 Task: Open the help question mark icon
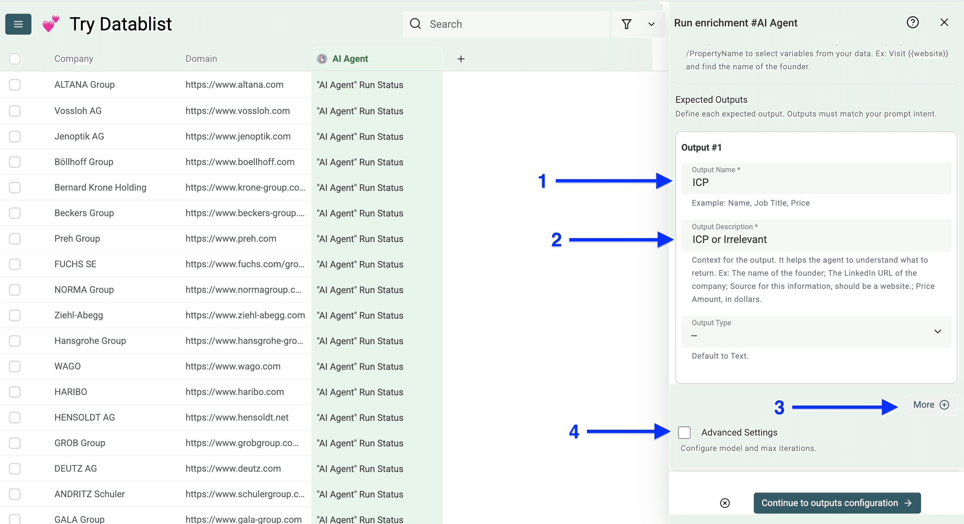(912, 22)
